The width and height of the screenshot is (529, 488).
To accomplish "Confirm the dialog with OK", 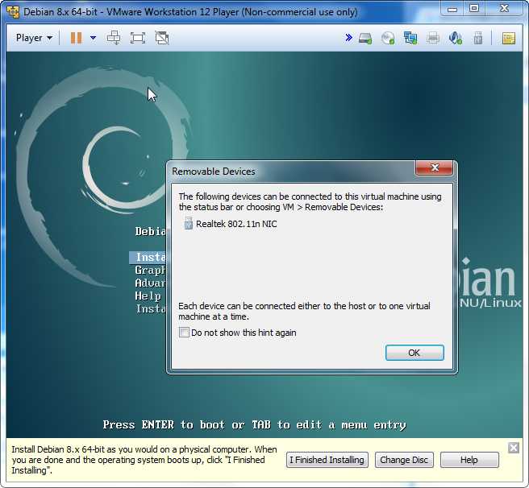I will pos(414,353).
